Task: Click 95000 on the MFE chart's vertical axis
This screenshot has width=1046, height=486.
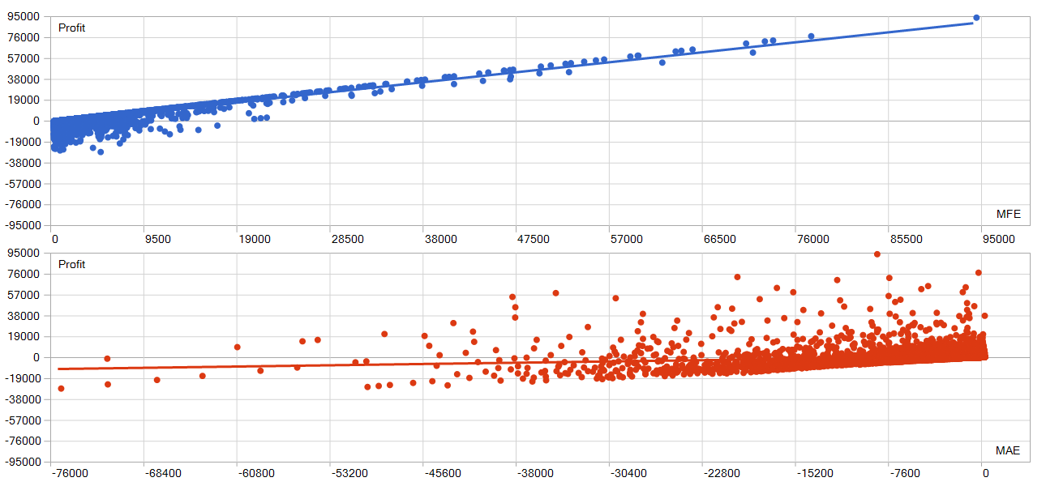Action: click(24, 16)
